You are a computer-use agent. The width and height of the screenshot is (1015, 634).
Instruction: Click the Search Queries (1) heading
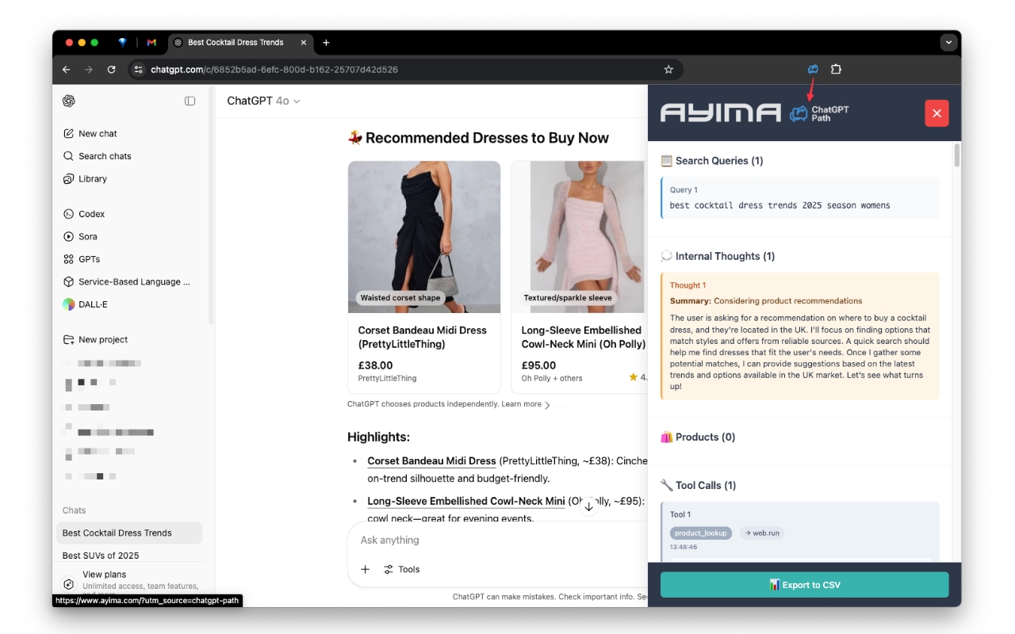[x=712, y=161]
